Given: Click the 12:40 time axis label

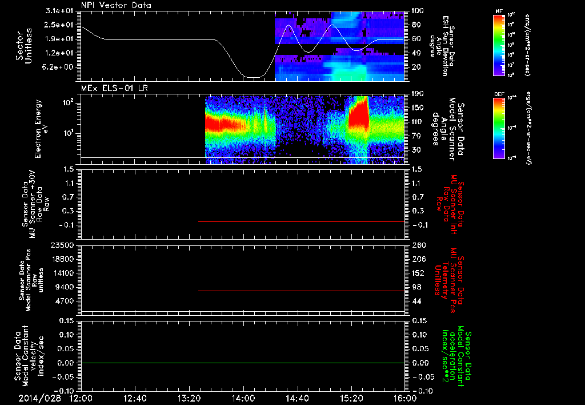Looking at the screenshot, I should click(x=135, y=398).
